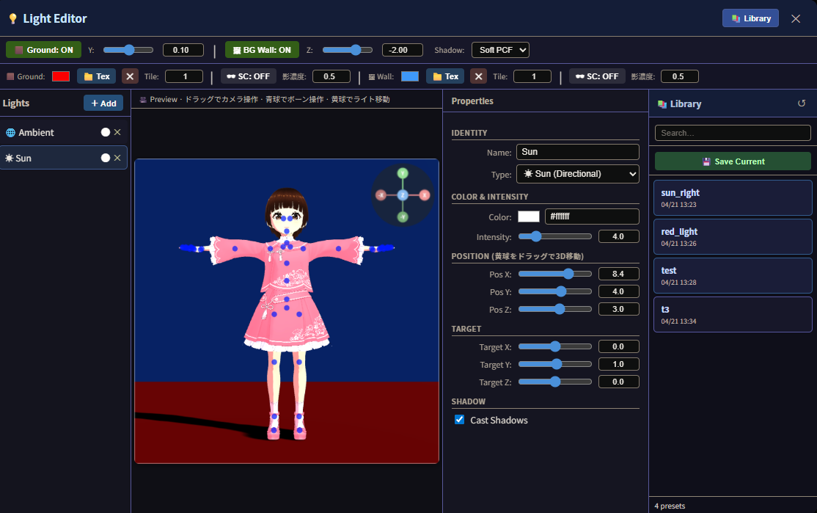Toggle the BG Wall: ON button
Image resolution: width=817 pixels, height=513 pixels.
(262, 50)
